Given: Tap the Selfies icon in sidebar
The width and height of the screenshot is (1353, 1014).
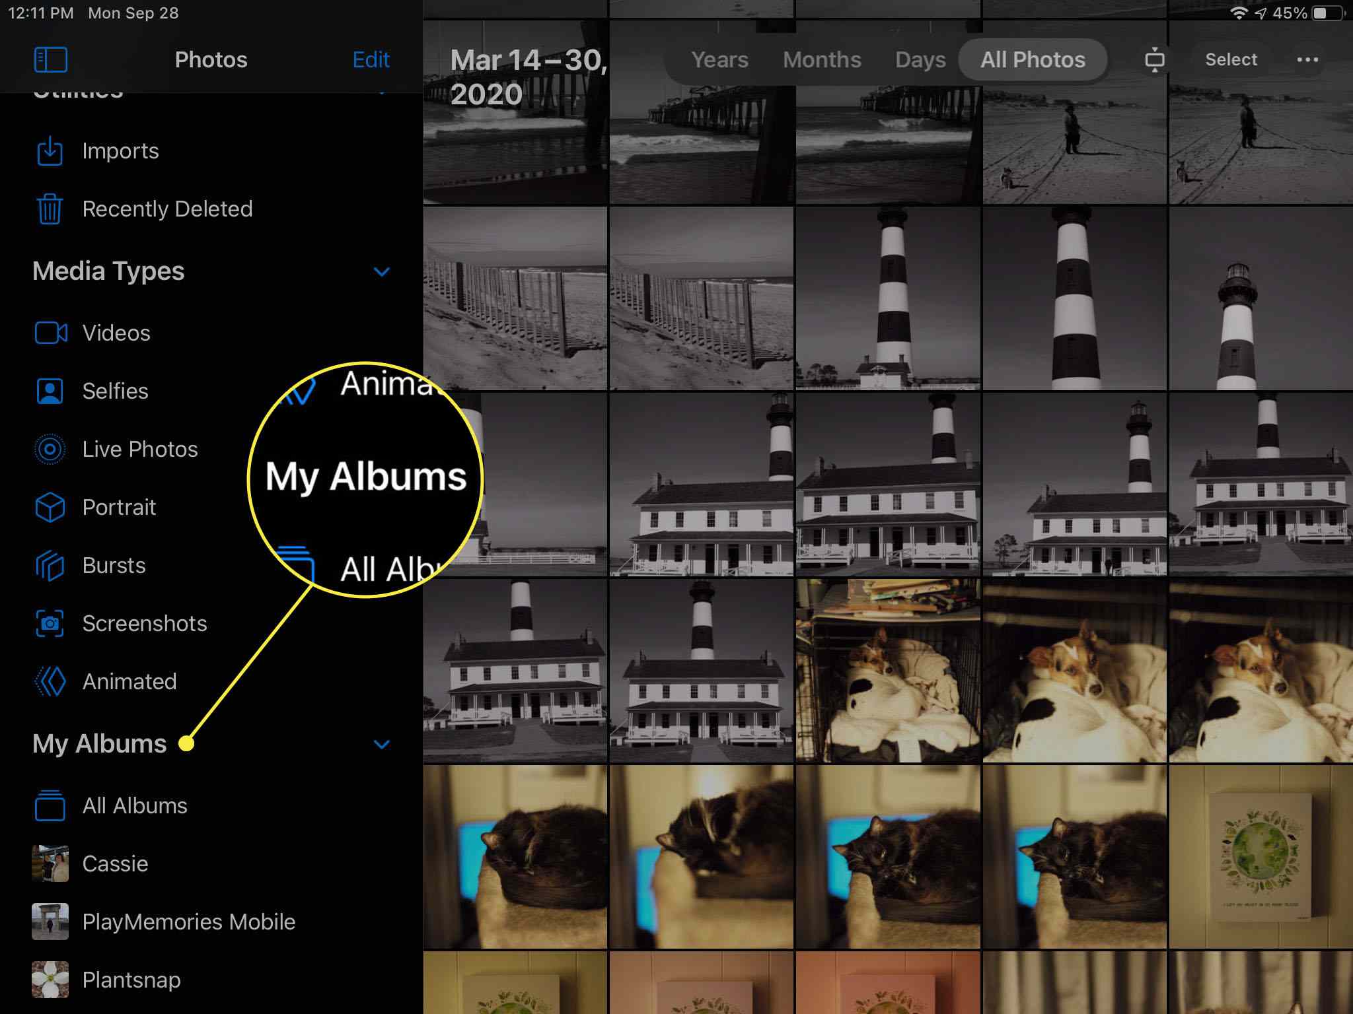Looking at the screenshot, I should pos(50,391).
